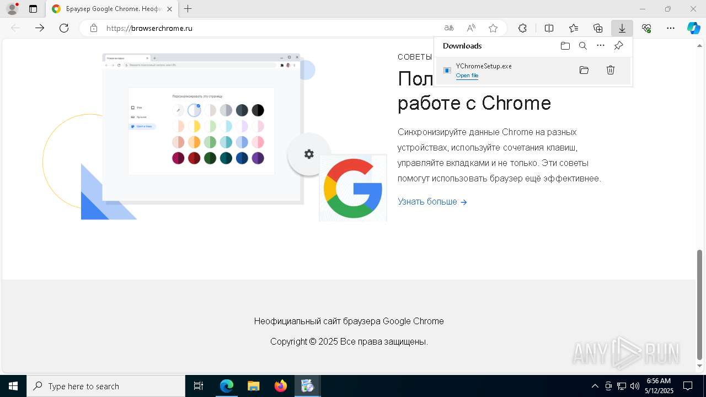706x397 pixels.
Task: Click the browser profile avatar icon
Action: 12,9
